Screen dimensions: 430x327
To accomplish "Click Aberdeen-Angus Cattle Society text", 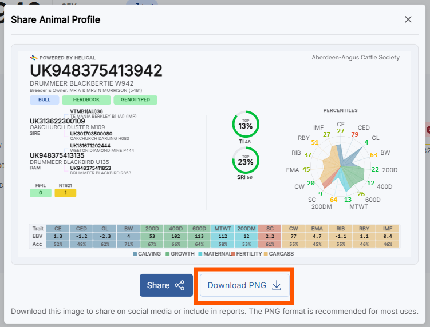I will coord(356,58).
